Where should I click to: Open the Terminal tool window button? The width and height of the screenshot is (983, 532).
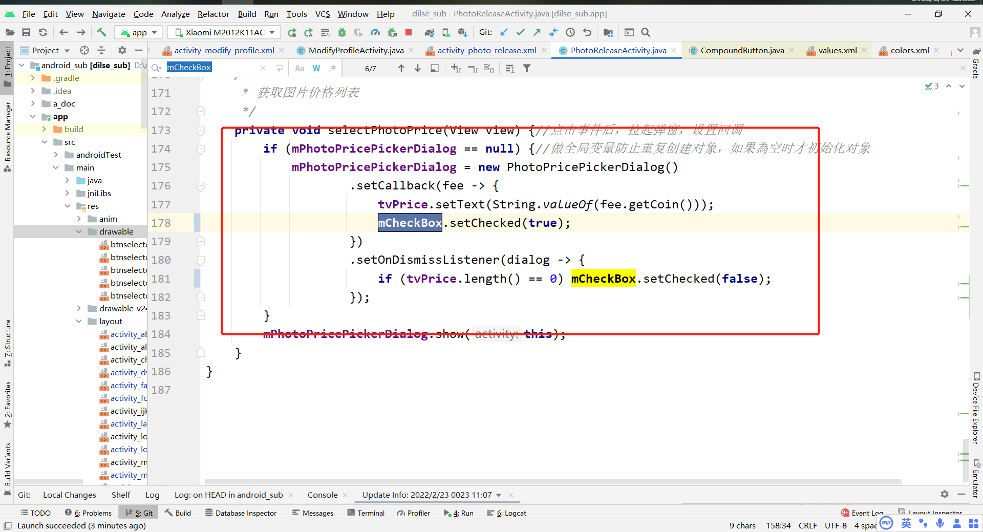click(366, 513)
